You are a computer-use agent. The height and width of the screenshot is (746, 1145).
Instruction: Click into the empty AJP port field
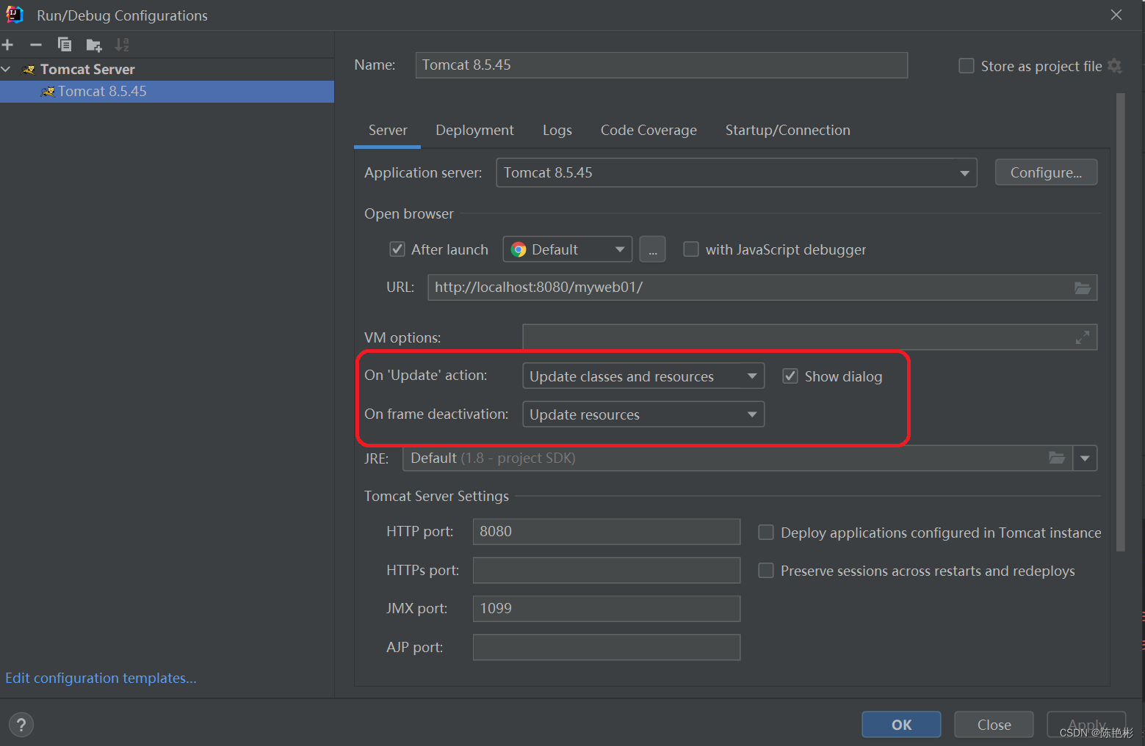click(x=607, y=648)
